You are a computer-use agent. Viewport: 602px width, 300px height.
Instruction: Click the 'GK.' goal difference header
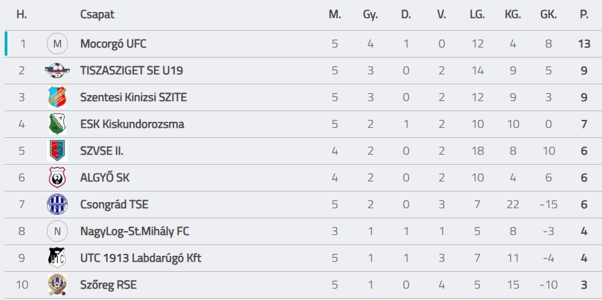tap(548, 14)
